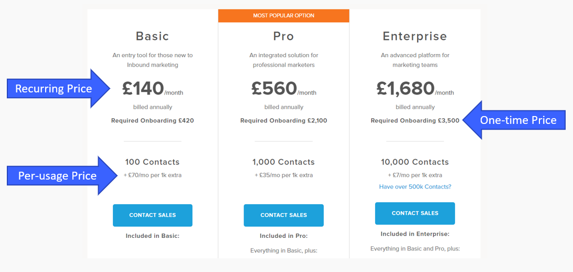Click Contact Sales under Pro plan

[283, 215]
